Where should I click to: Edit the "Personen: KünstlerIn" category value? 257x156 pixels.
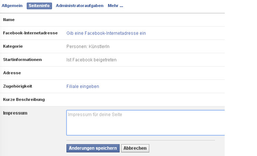click(x=88, y=47)
